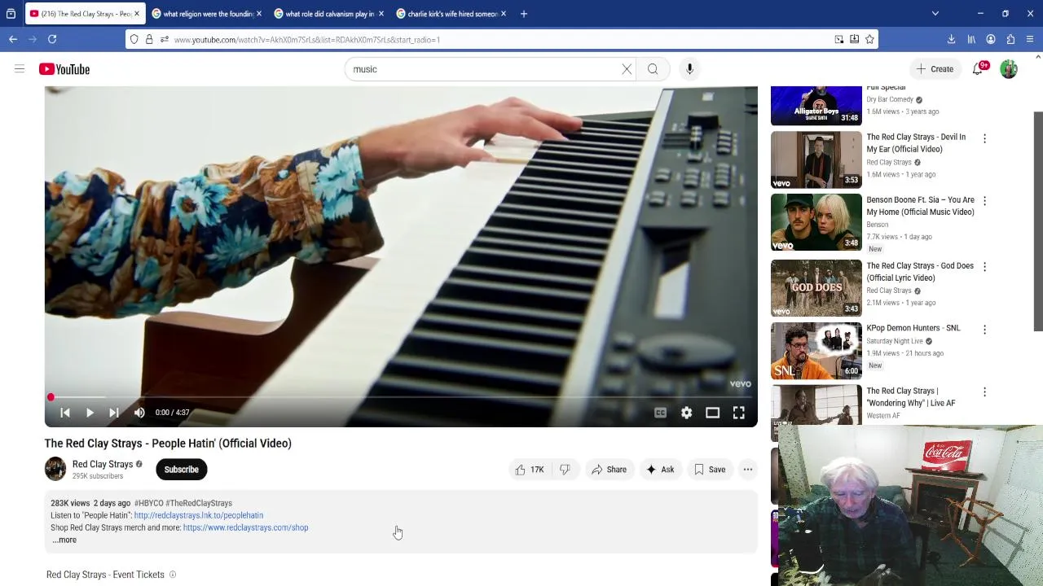Viewport: 1043px width, 586px height.
Task: Click the video progress bar
Action: (x=401, y=397)
